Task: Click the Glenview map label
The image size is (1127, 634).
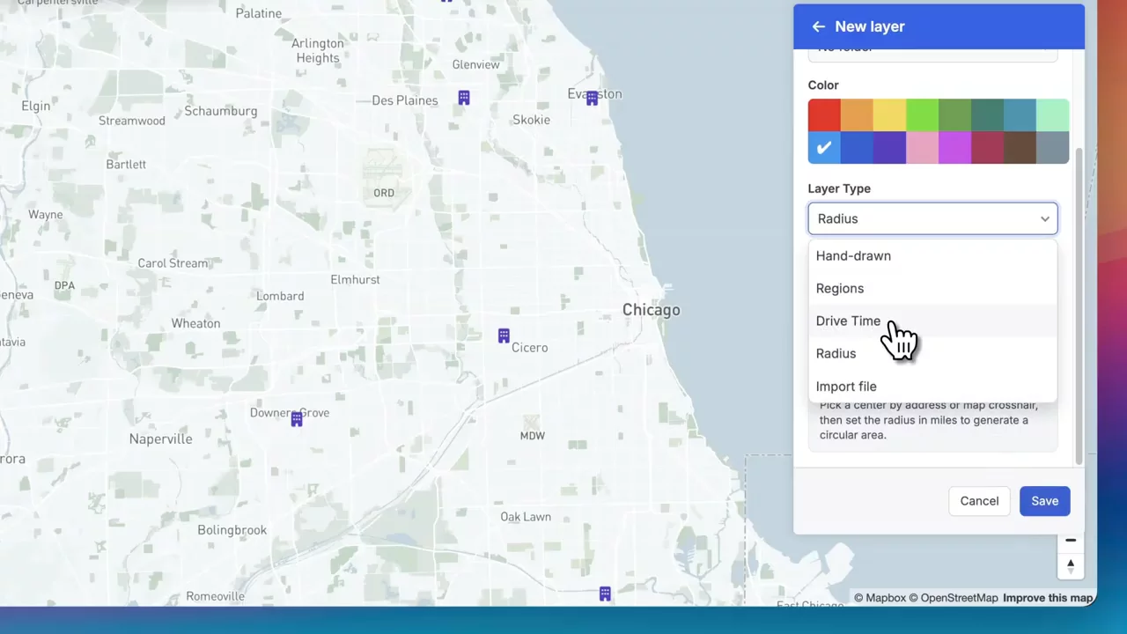Action: click(x=475, y=64)
